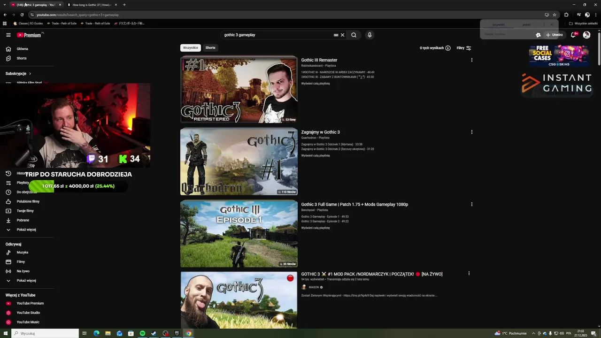The image size is (601, 338).
Task: Open Gothic III Remaster playlist title
Action: point(319,60)
